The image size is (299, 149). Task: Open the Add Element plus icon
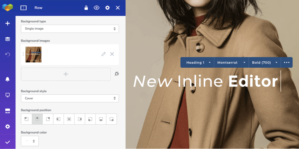(x=8, y=23)
